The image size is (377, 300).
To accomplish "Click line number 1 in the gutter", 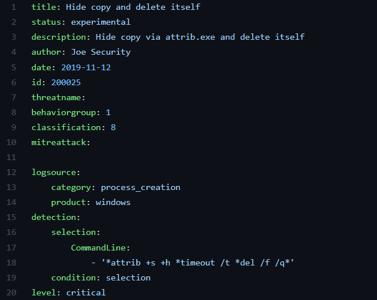I will click(14, 7).
